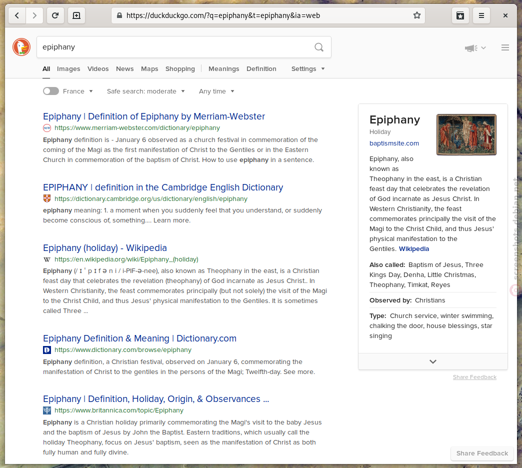Open the Britannica Epiphany result title
The height and width of the screenshot is (468, 522).
pos(156,399)
